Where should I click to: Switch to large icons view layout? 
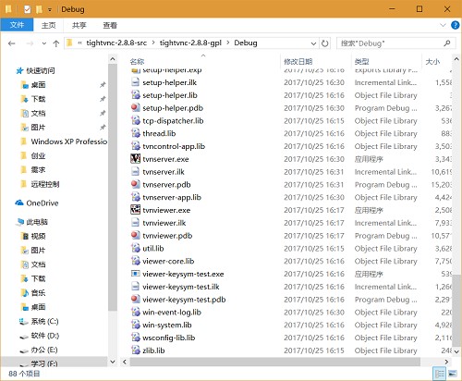point(453,374)
